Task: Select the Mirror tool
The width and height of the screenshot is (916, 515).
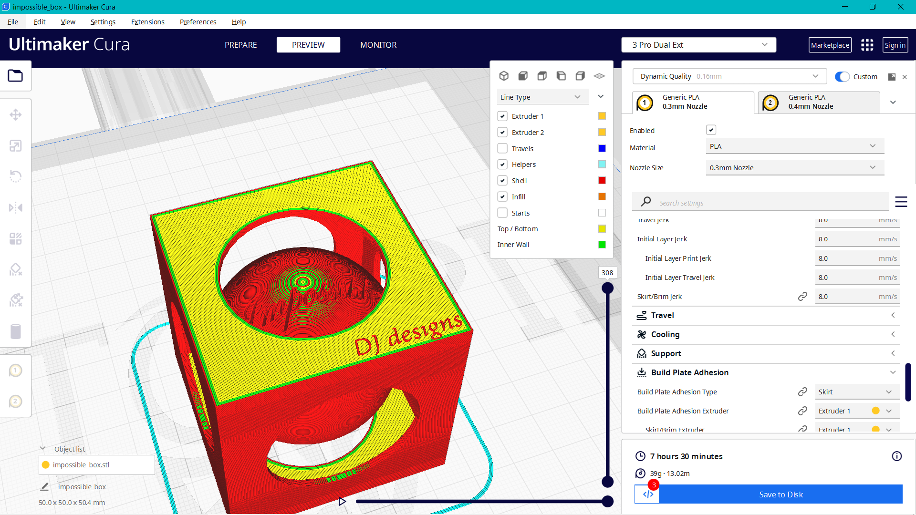Action: click(16, 207)
